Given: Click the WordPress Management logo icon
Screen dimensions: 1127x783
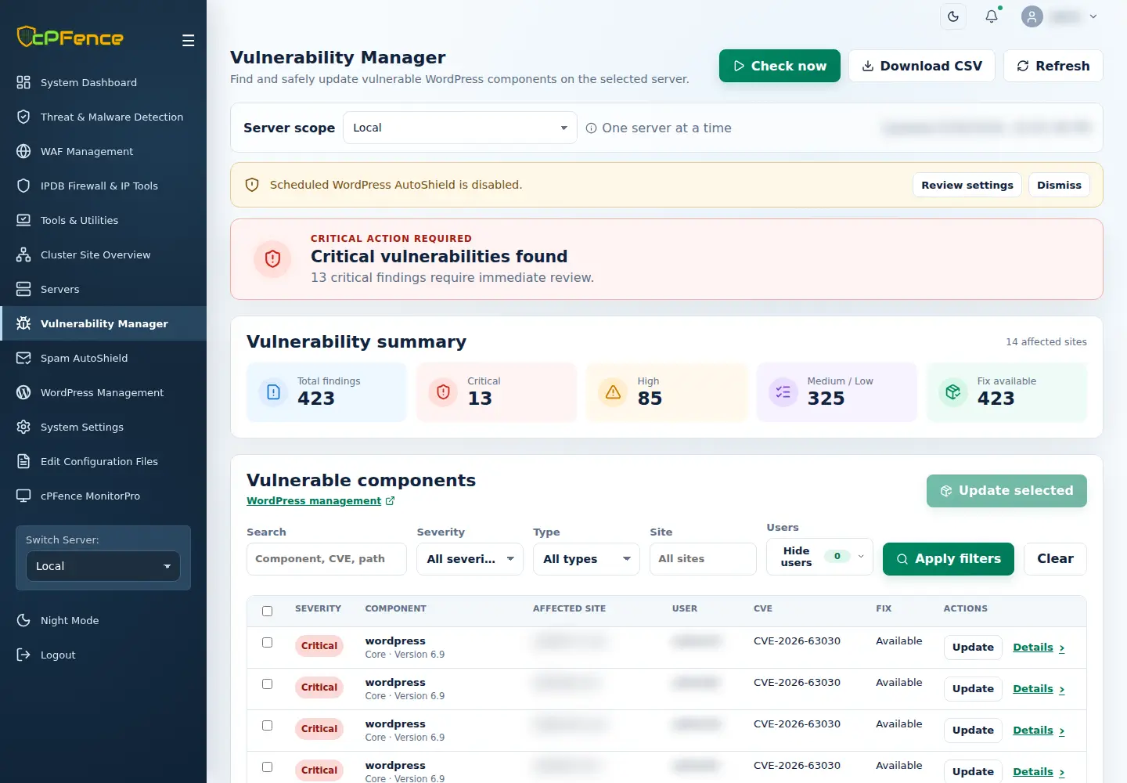Looking at the screenshot, I should point(23,392).
